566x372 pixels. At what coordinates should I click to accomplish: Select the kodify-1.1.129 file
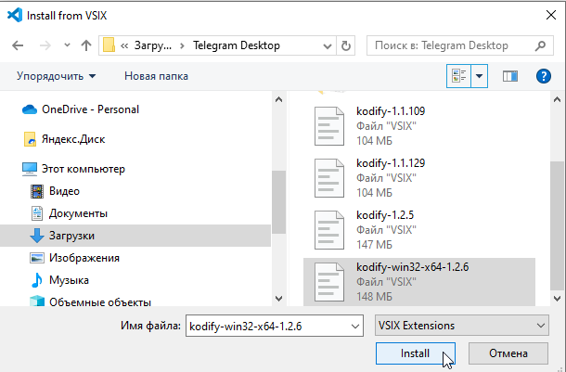coord(418,178)
